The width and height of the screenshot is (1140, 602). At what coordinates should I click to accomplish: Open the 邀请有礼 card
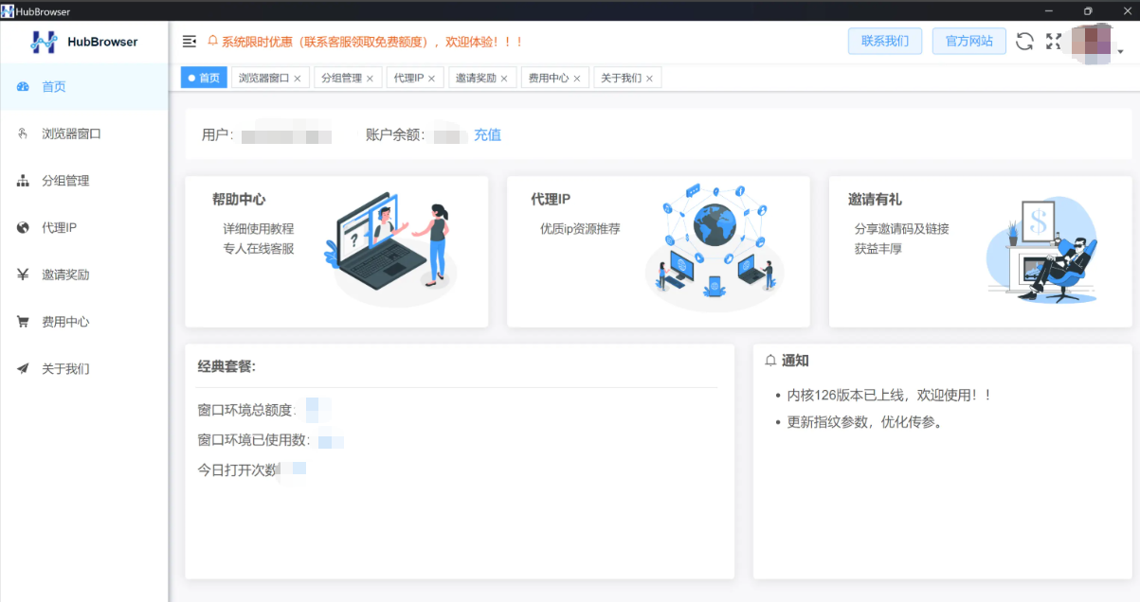[x=981, y=252]
